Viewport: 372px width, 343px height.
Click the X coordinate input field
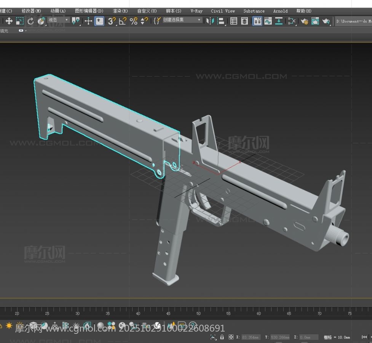pos(251,337)
